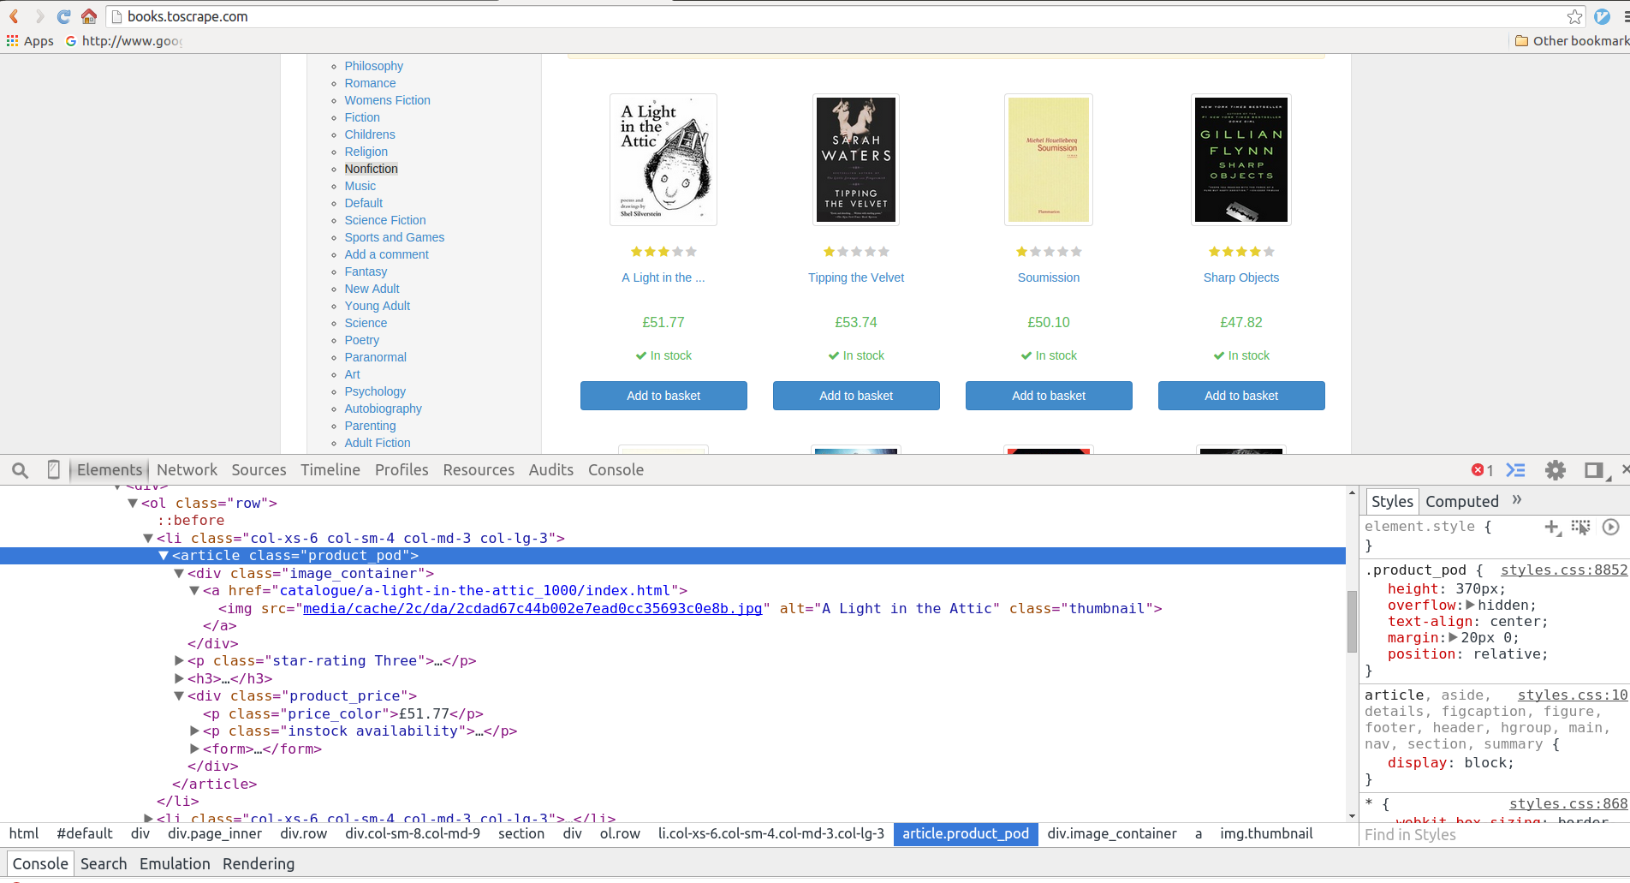
Task: Open the Tipping the Velvet title link
Action: [x=856, y=277]
